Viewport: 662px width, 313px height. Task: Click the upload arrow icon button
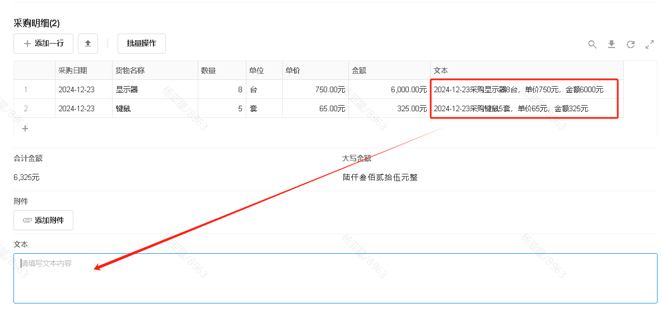click(88, 44)
